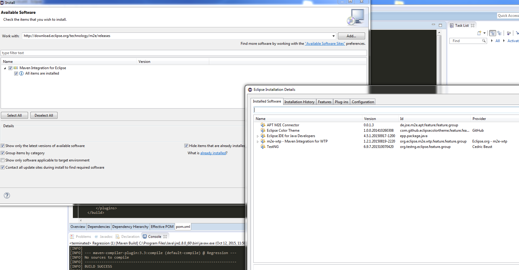Toggle the Categorized view icon in Task List
Viewport: 519px width, 270px height.
(x=493, y=33)
